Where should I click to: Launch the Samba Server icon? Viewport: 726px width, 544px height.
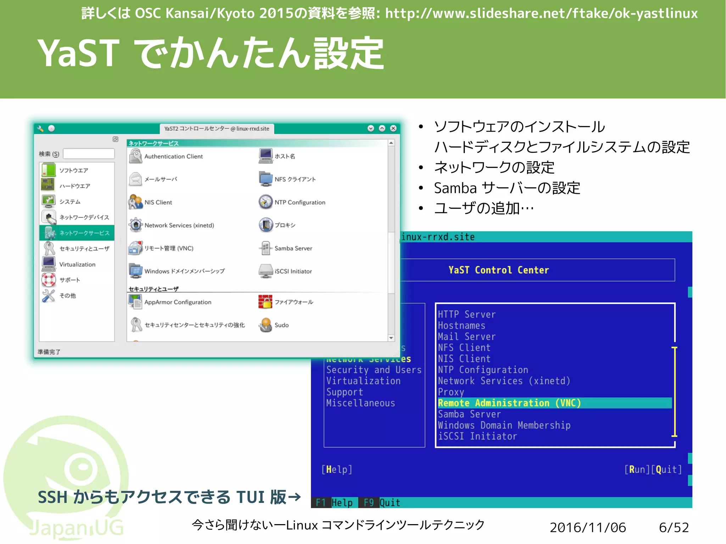point(266,248)
